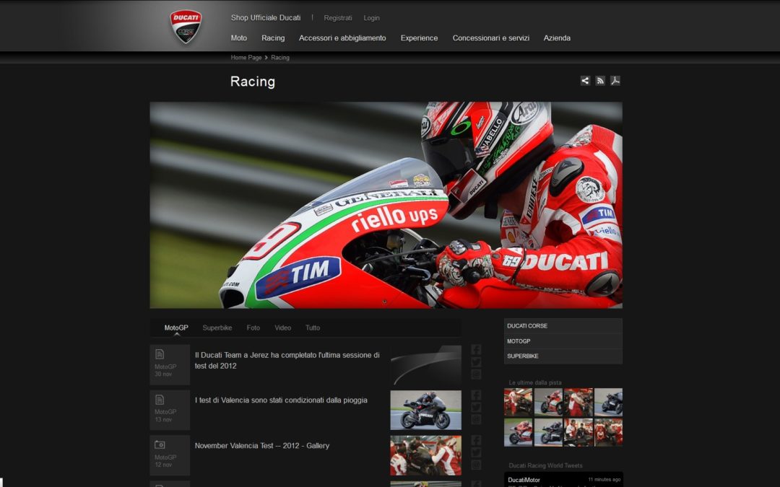Open the Moto menu

238,38
